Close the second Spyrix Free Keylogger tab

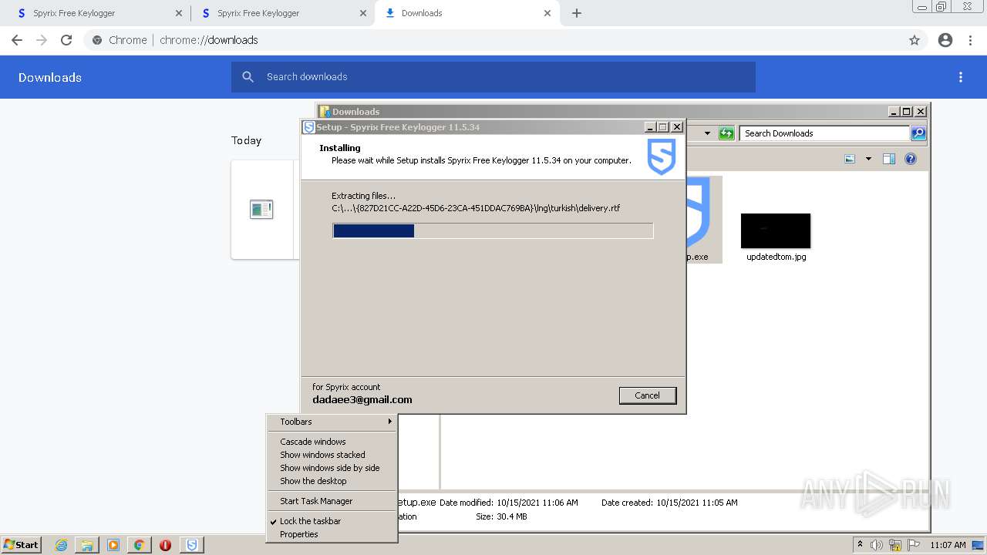[x=363, y=13]
